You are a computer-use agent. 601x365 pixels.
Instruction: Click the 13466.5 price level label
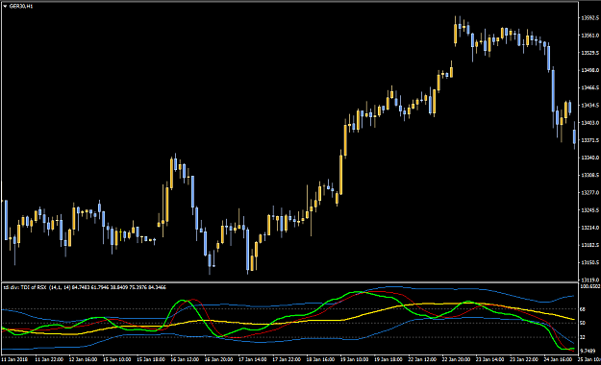pyautogui.click(x=589, y=87)
